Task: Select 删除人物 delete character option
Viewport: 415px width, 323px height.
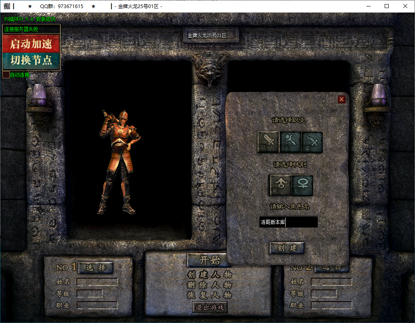Action: click(210, 285)
